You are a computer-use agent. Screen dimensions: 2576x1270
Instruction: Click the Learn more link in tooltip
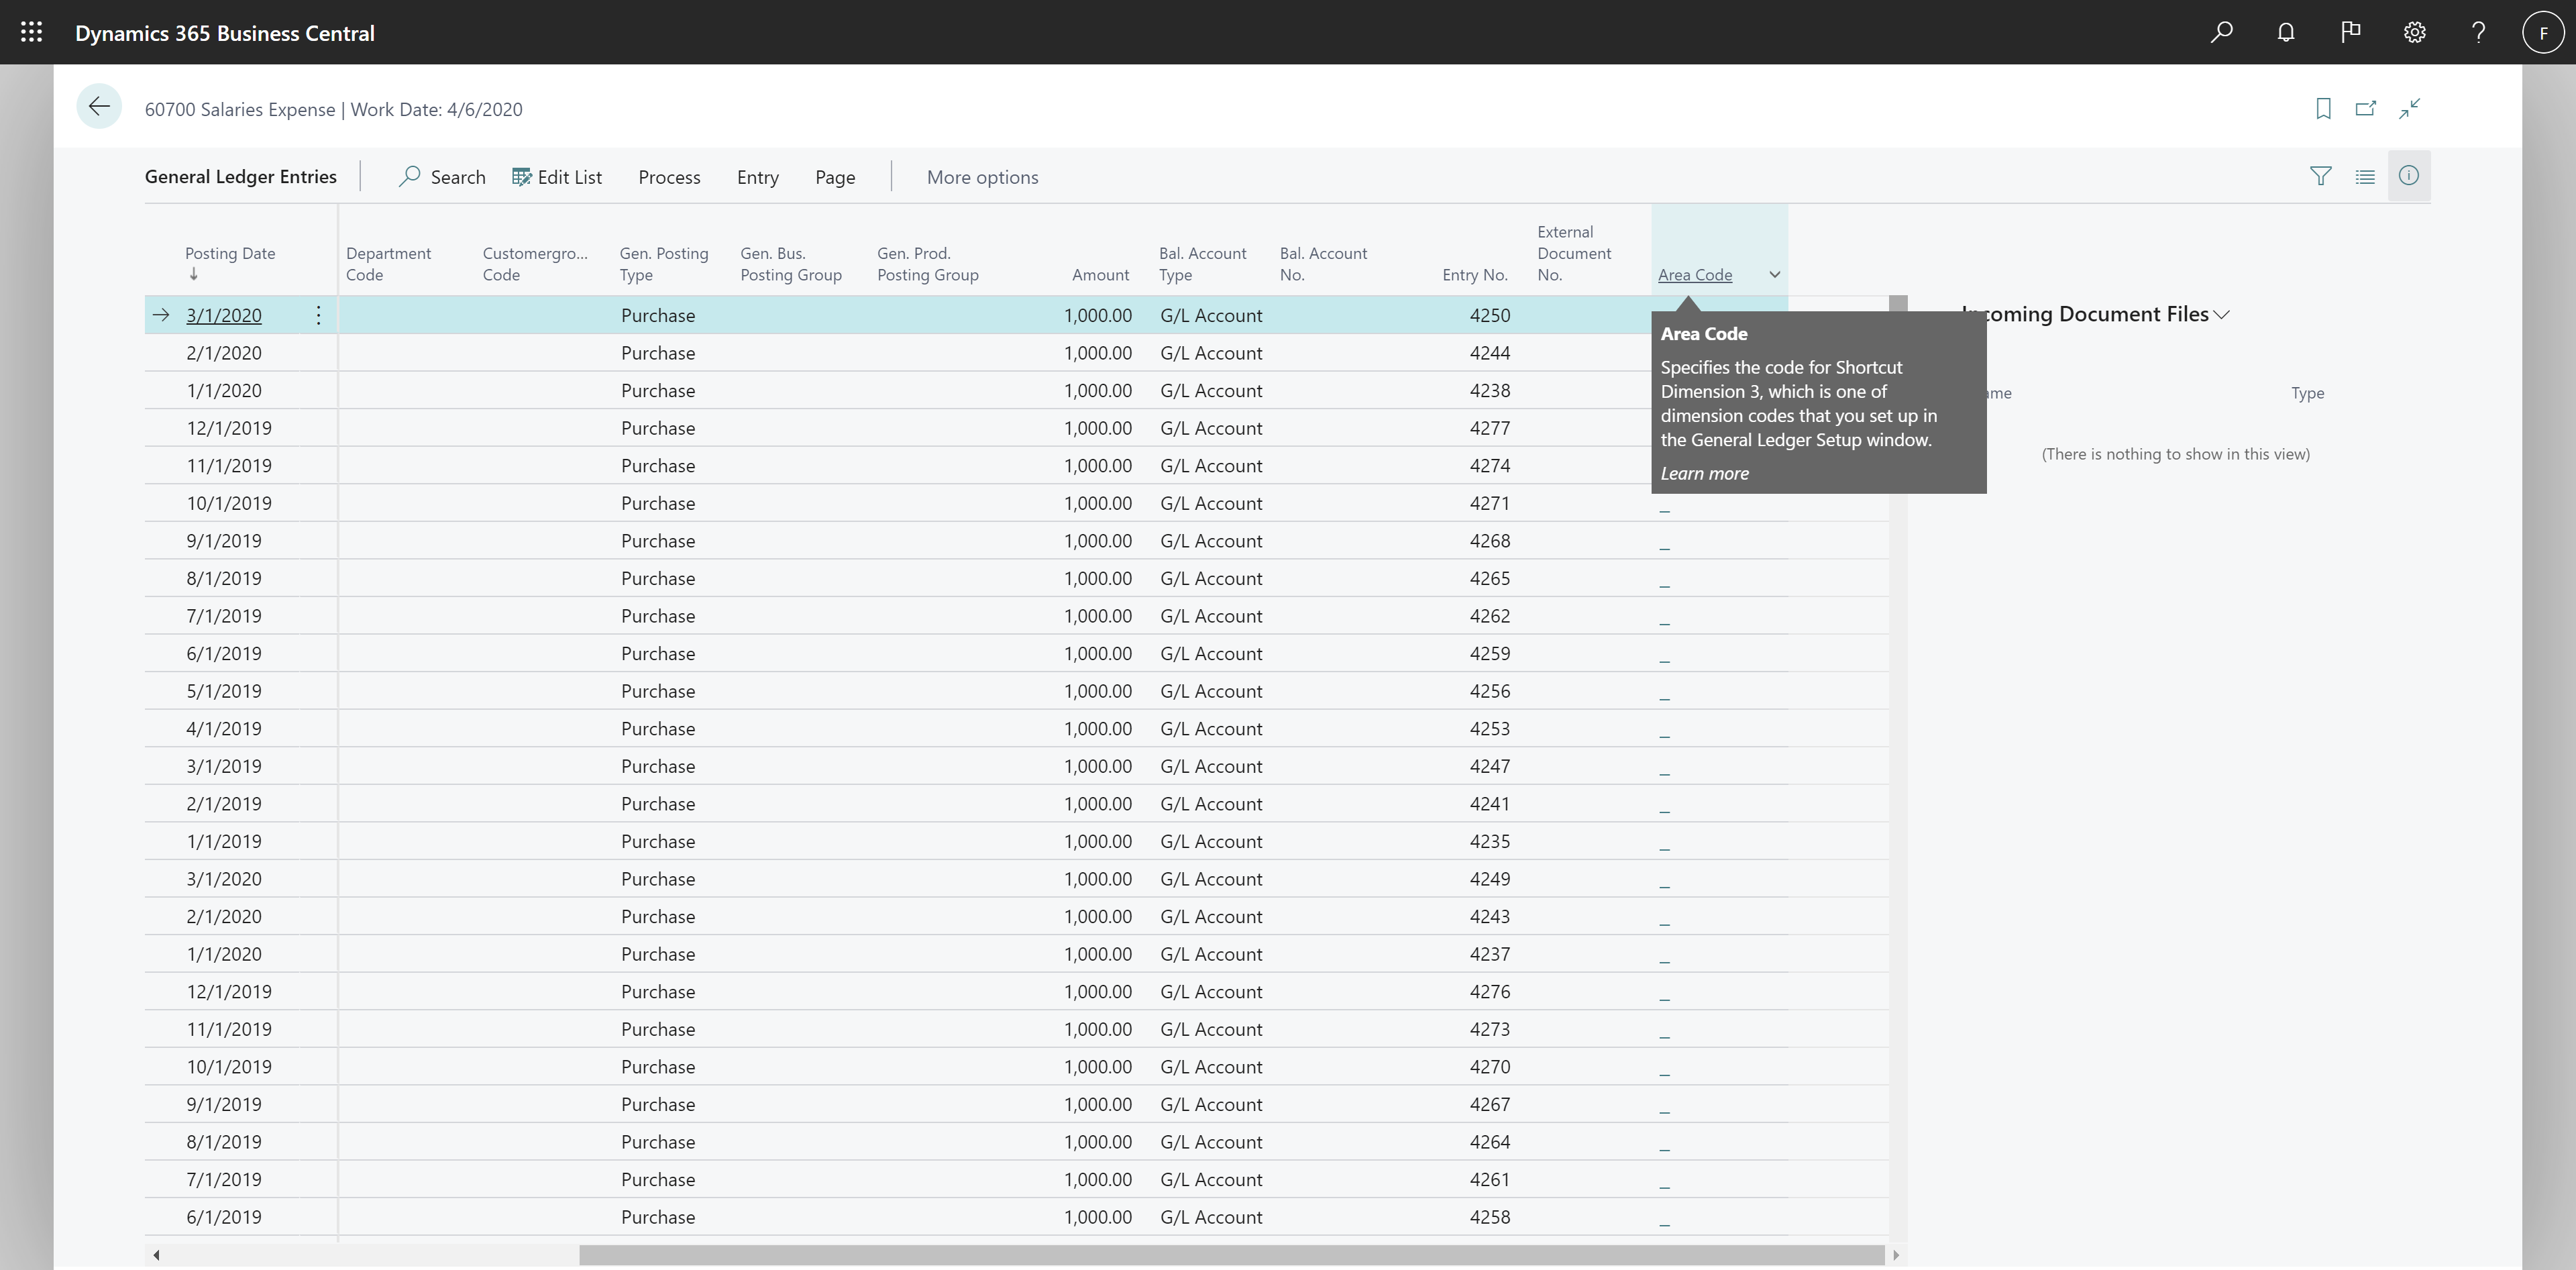[1704, 473]
